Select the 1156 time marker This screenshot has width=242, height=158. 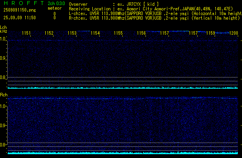(x=141, y=33)
